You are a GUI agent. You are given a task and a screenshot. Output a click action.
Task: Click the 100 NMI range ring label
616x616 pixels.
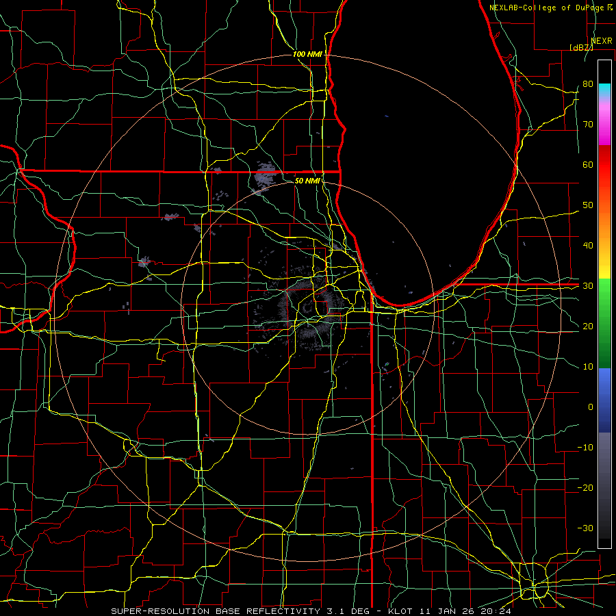click(x=307, y=54)
